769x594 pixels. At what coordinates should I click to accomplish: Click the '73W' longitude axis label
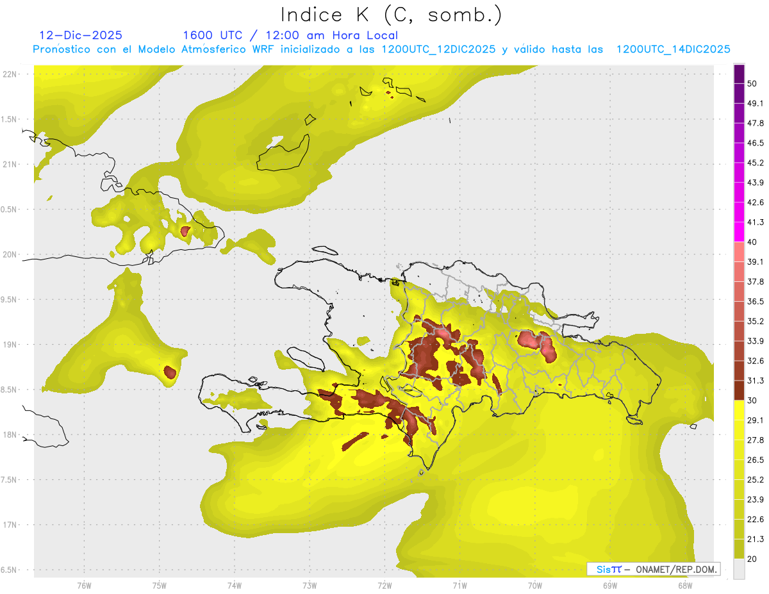click(x=310, y=585)
